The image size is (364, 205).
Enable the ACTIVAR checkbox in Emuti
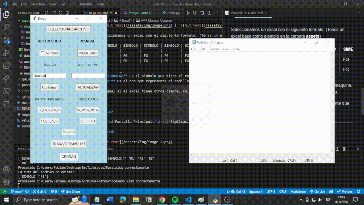(42, 53)
